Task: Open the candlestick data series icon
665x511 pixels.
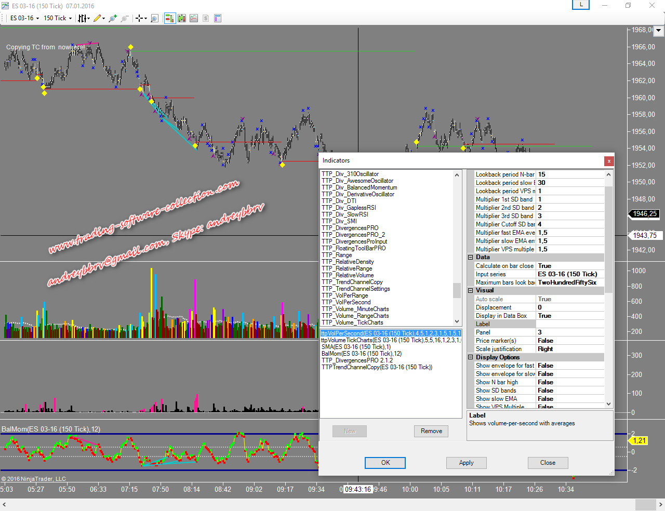Action: (x=182, y=18)
